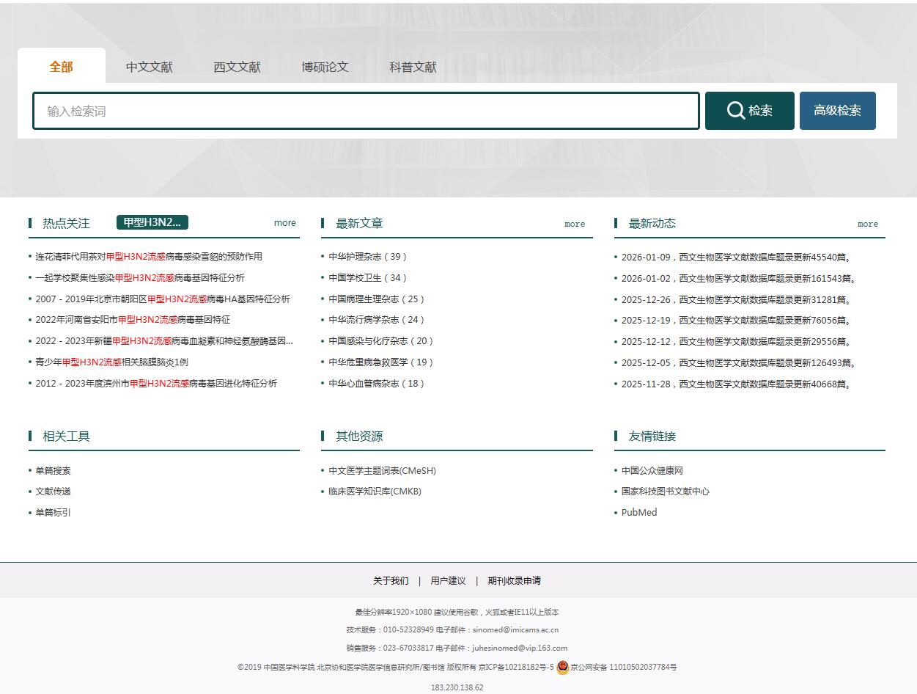The width and height of the screenshot is (917, 694).
Task: Open the PubMed link
Action: click(x=637, y=512)
